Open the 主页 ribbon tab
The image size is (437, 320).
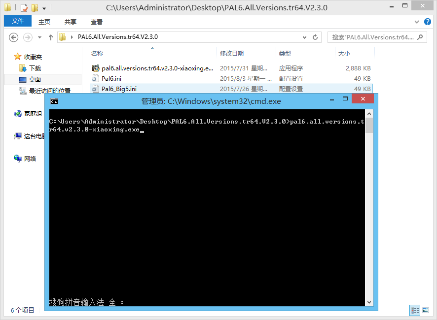click(x=44, y=22)
